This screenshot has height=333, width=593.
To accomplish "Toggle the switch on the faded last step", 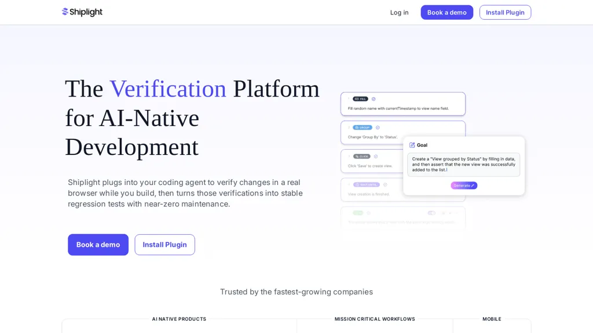I will (x=431, y=213).
